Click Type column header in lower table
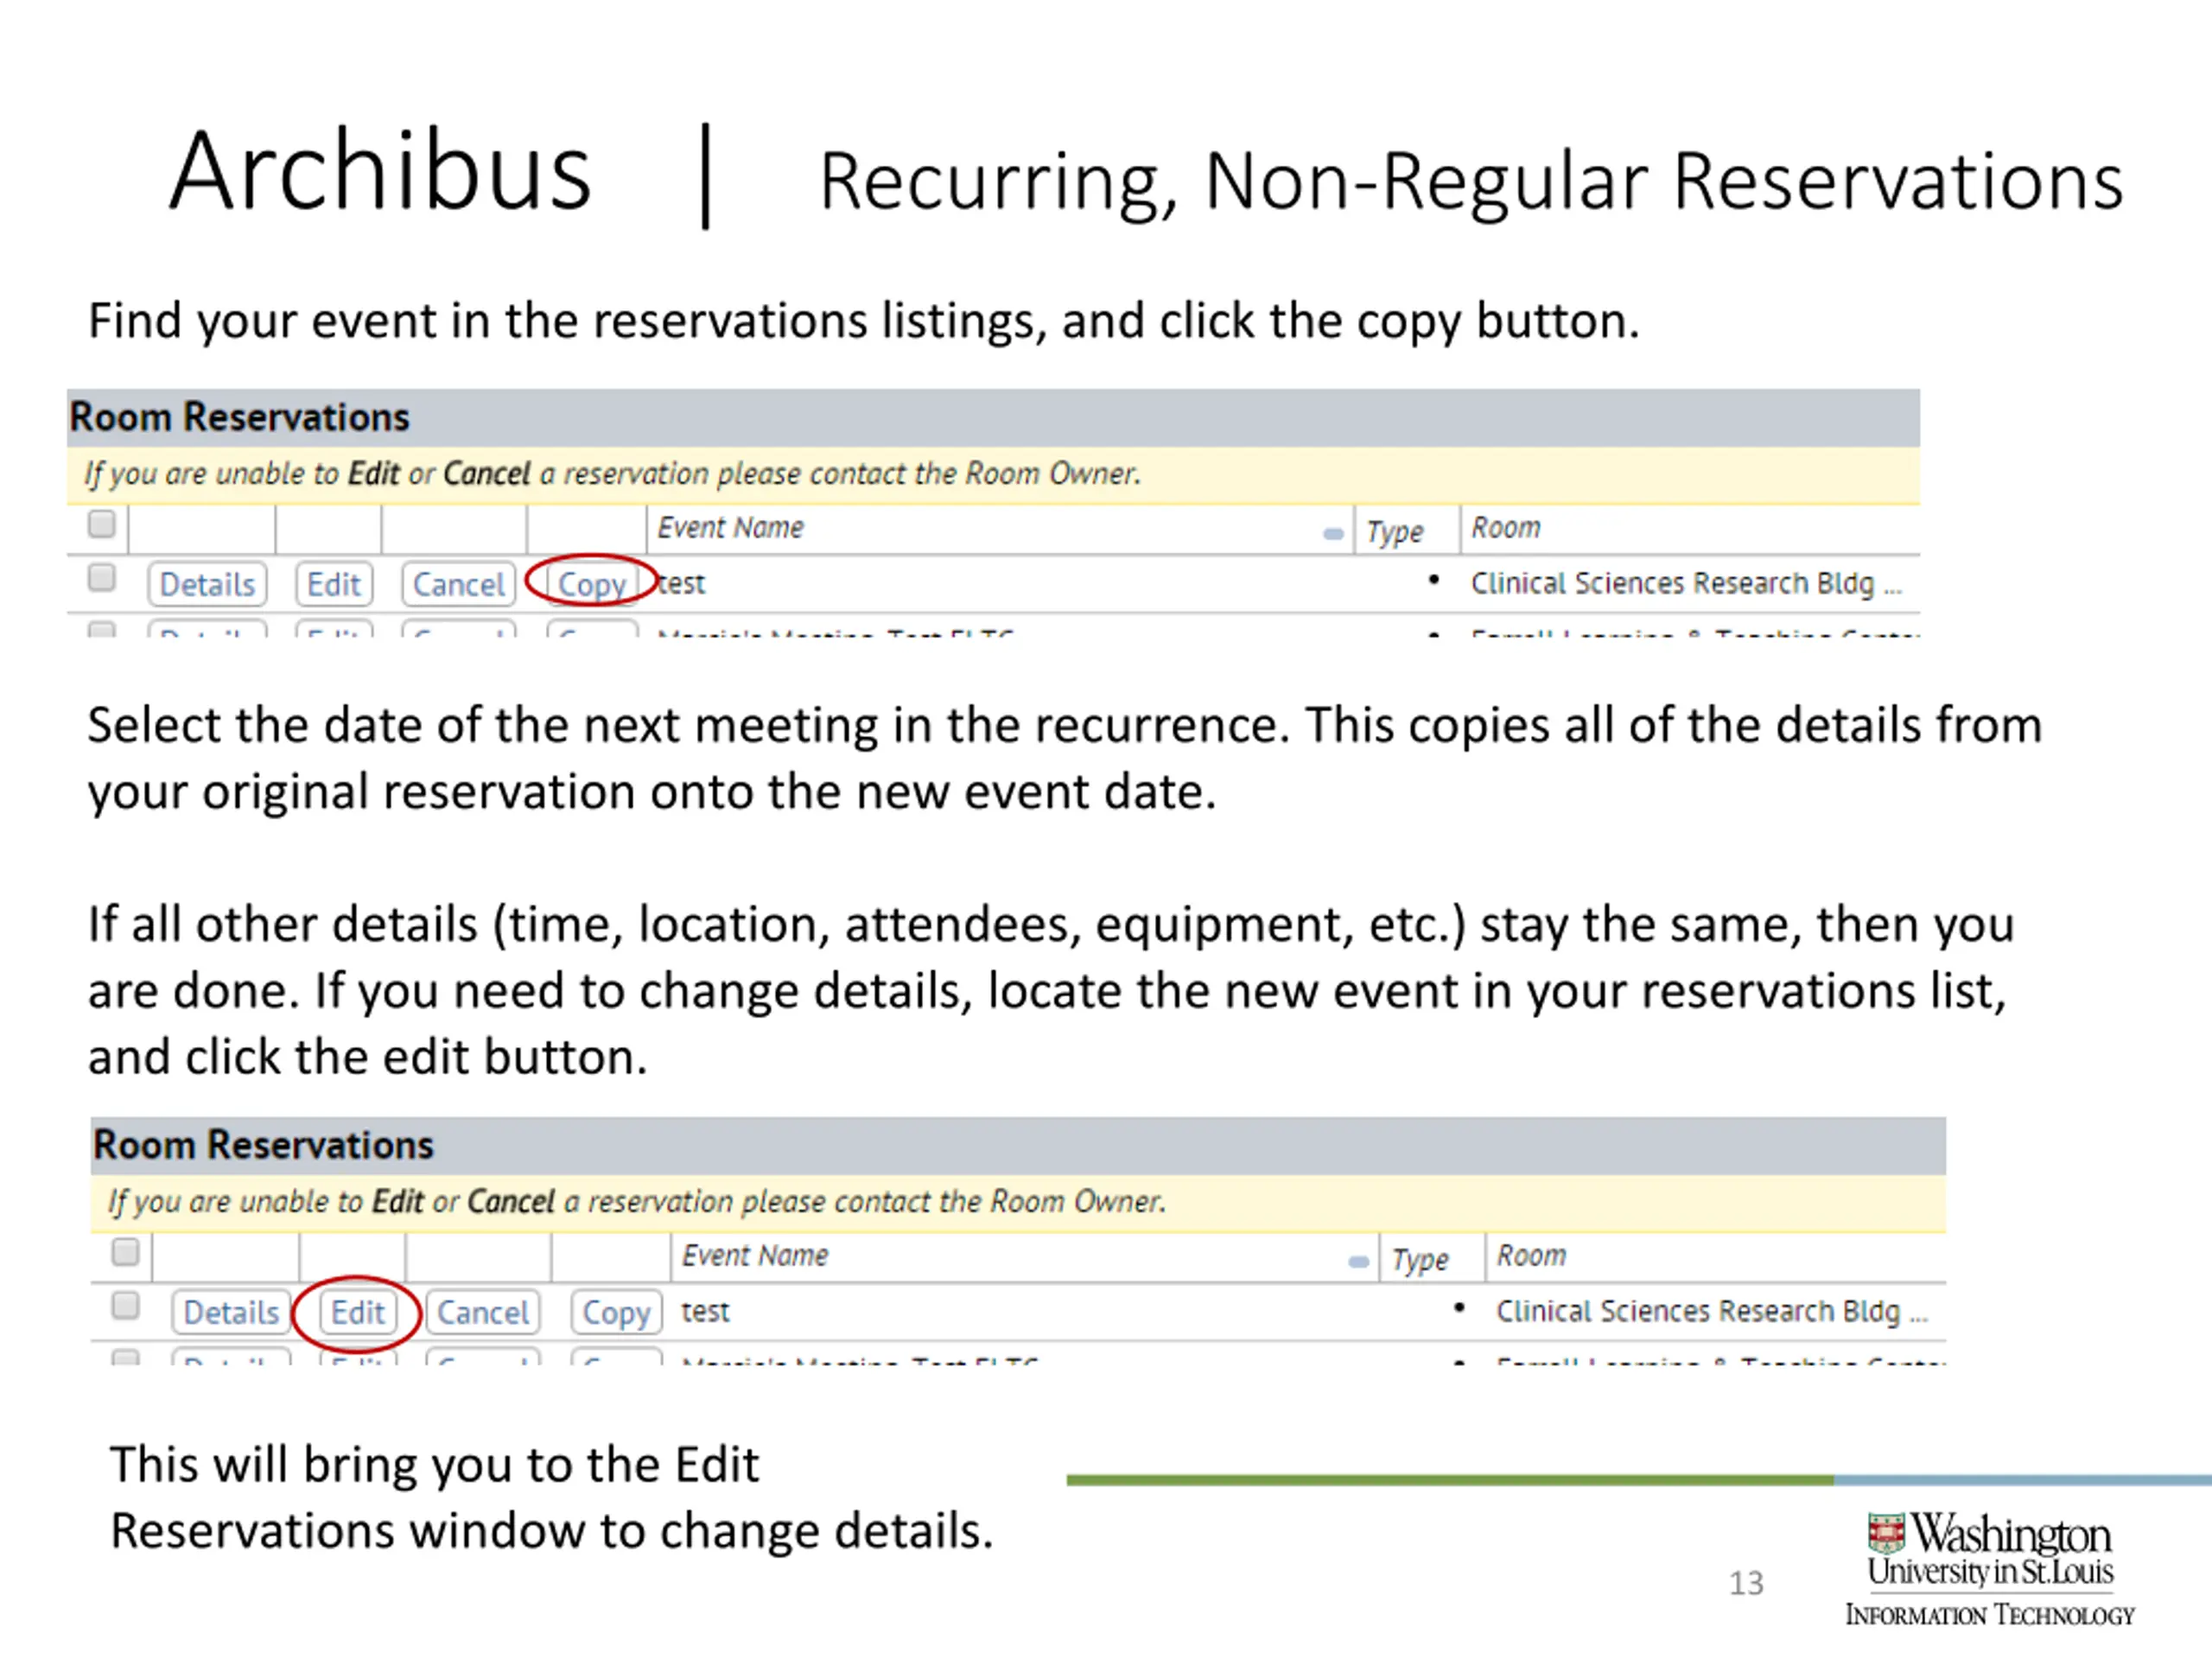This screenshot has height=1659, width=2212. pos(1420,1259)
